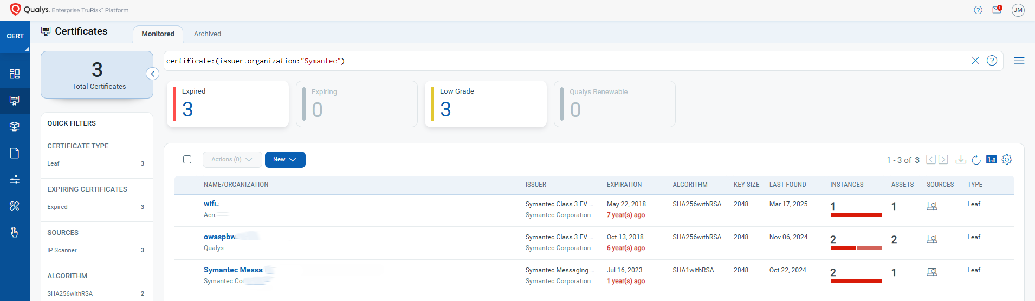Click source scanner icon in owaspbw row
Screen dimensions: 1035x301
point(932,239)
